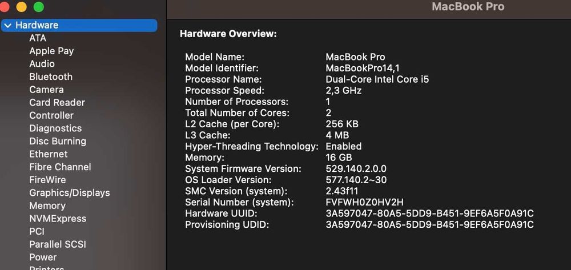Open the Audio section
Image resolution: width=571 pixels, height=270 pixels.
tap(42, 64)
